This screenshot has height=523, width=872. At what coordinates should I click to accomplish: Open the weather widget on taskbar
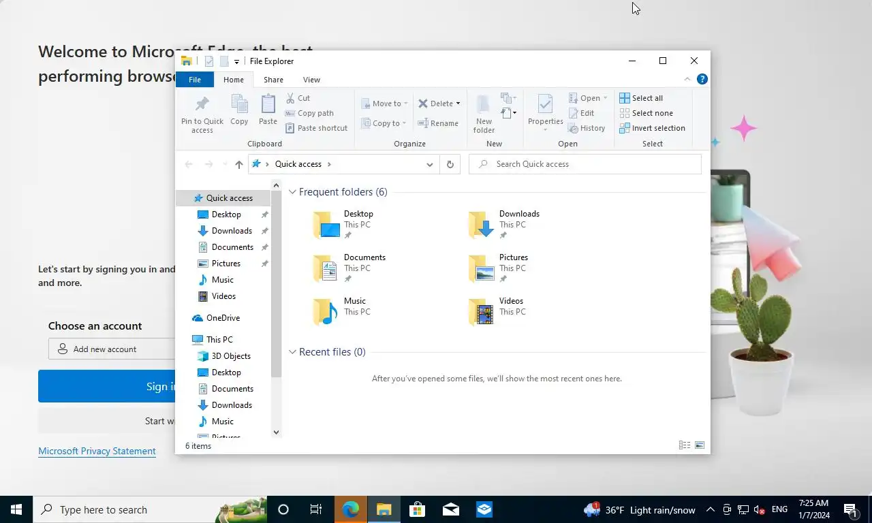point(639,509)
